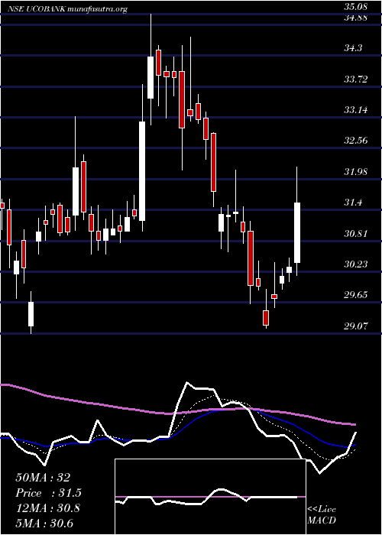This screenshot has height=535, width=382.
Task: Select the tallest white candle at chart peak
Action: point(151,77)
